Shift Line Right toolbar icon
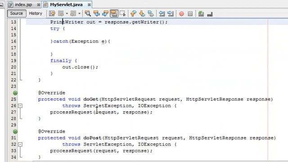The image size is (288, 162). (x=171, y=13)
